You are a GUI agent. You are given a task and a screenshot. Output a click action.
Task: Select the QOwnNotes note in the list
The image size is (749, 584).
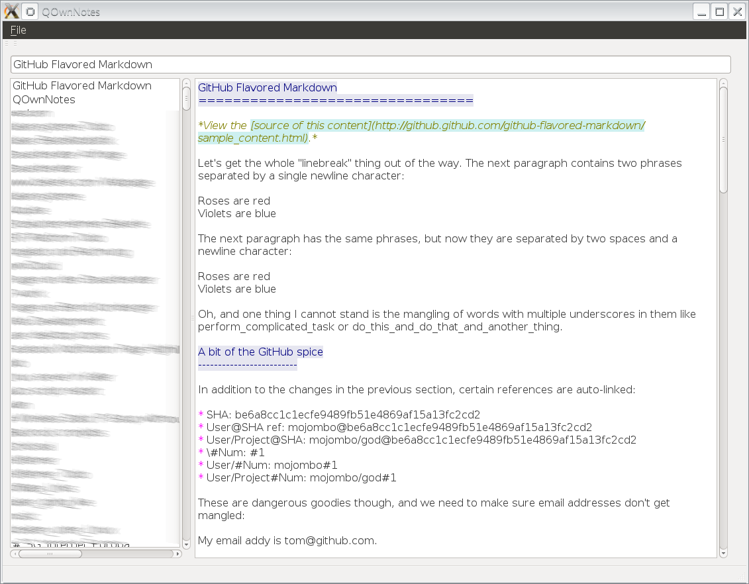[x=44, y=100]
